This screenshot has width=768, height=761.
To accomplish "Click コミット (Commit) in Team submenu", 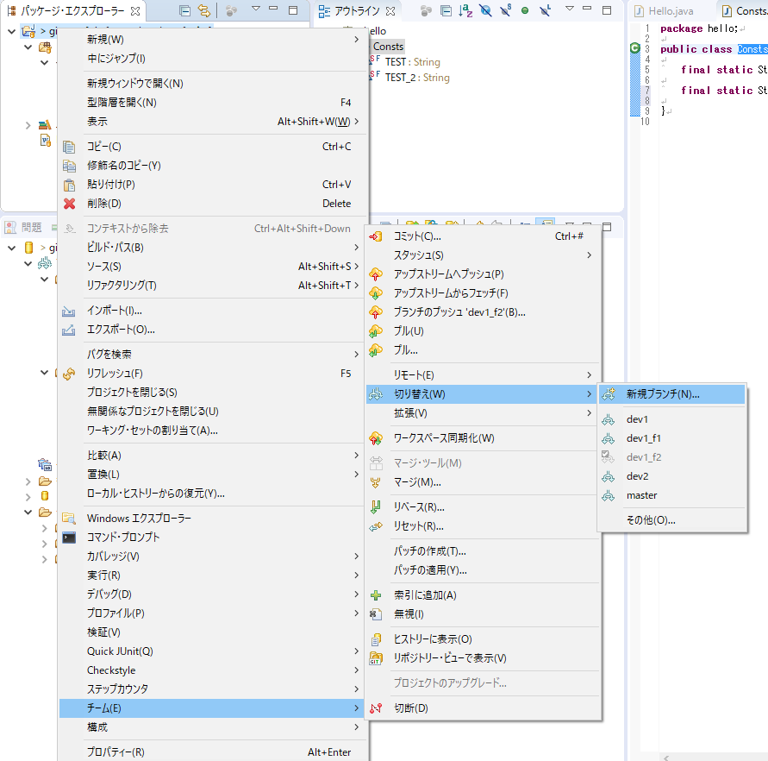I will point(483,236).
